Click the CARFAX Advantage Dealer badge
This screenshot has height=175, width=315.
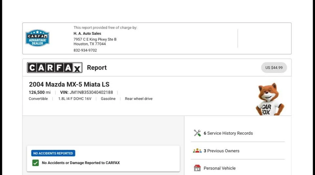pos(37,38)
